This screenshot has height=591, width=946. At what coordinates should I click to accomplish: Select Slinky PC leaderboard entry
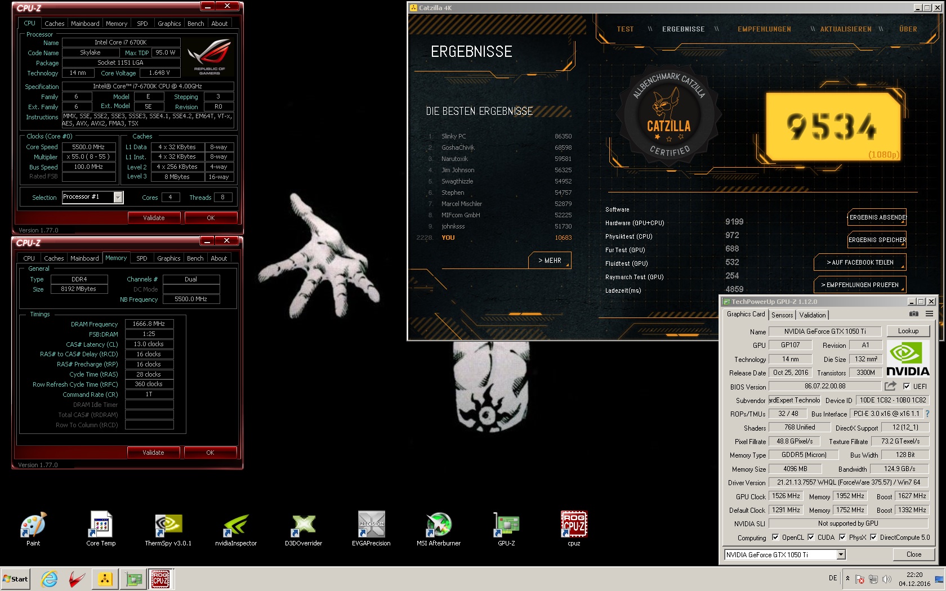click(x=499, y=136)
